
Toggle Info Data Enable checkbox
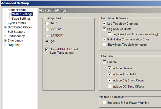pyautogui.click(x=104, y=62)
